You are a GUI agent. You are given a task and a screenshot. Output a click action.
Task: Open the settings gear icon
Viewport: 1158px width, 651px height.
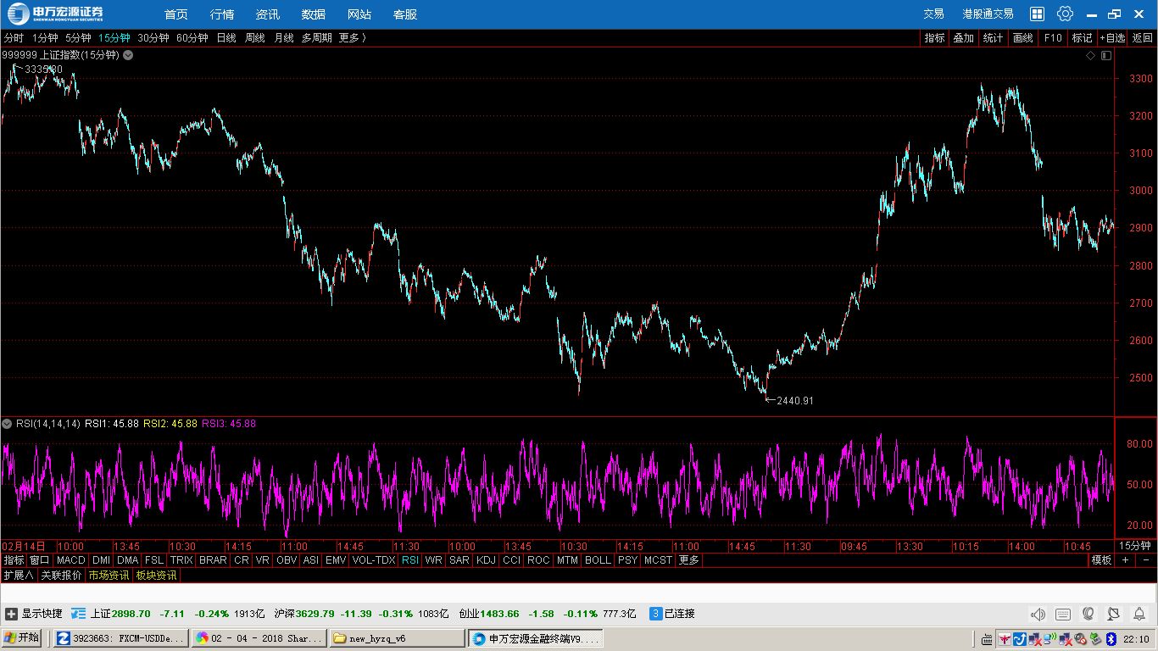[x=1066, y=14]
